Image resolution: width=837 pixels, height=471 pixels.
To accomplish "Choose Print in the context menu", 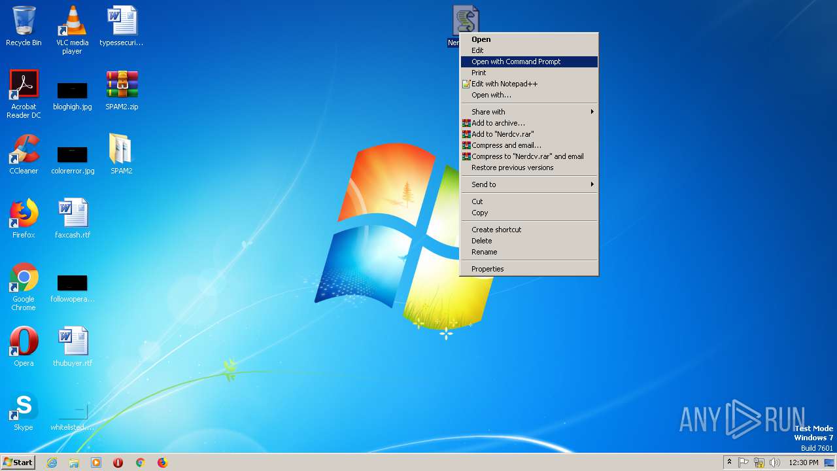I will point(529,73).
